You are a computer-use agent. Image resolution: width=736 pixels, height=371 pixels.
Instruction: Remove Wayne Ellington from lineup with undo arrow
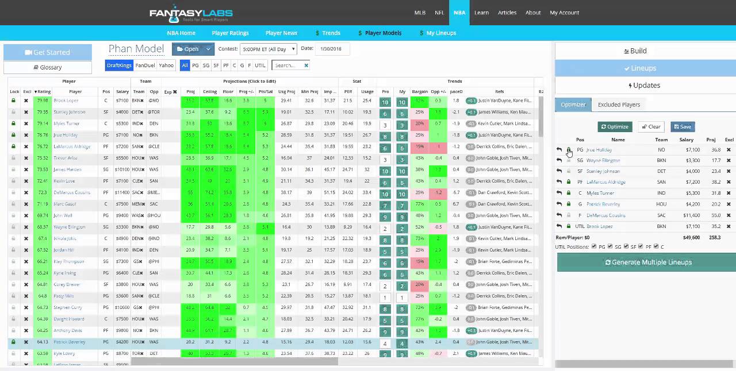point(559,161)
